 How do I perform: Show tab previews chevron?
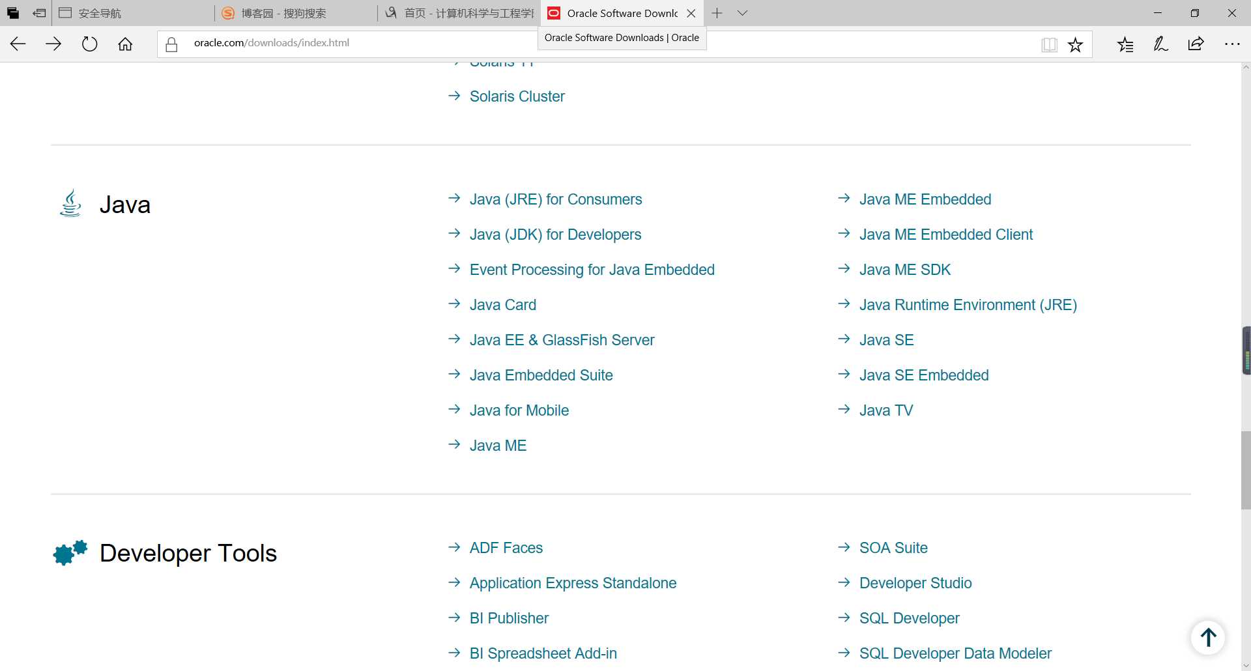pos(742,13)
